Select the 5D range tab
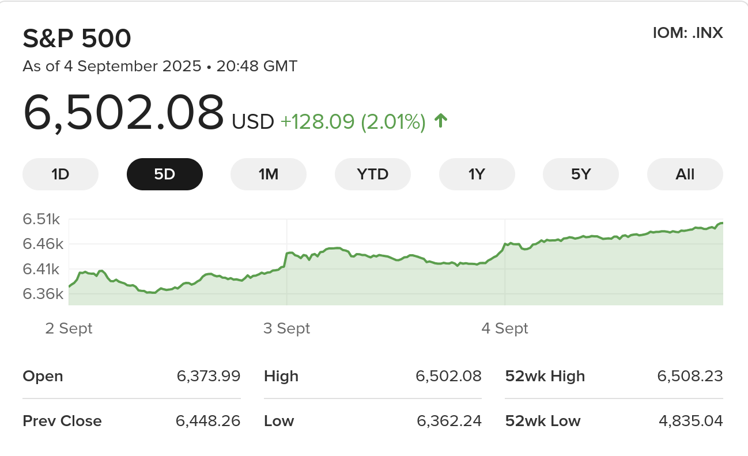The height and width of the screenshot is (456, 748). pos(164,174)
